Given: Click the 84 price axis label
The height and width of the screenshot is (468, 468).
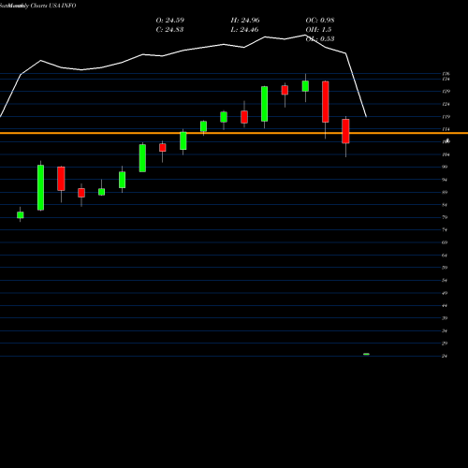Looking at the screenshot, I should click(x=445, y=205).
